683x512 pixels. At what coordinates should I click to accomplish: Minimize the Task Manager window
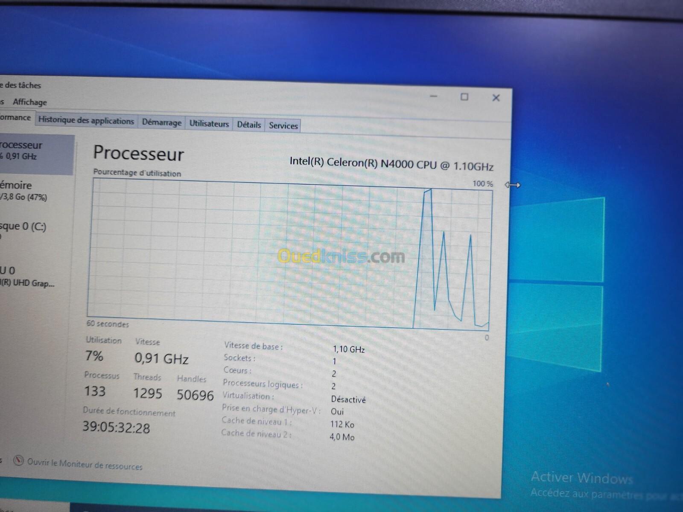(434, 96)
